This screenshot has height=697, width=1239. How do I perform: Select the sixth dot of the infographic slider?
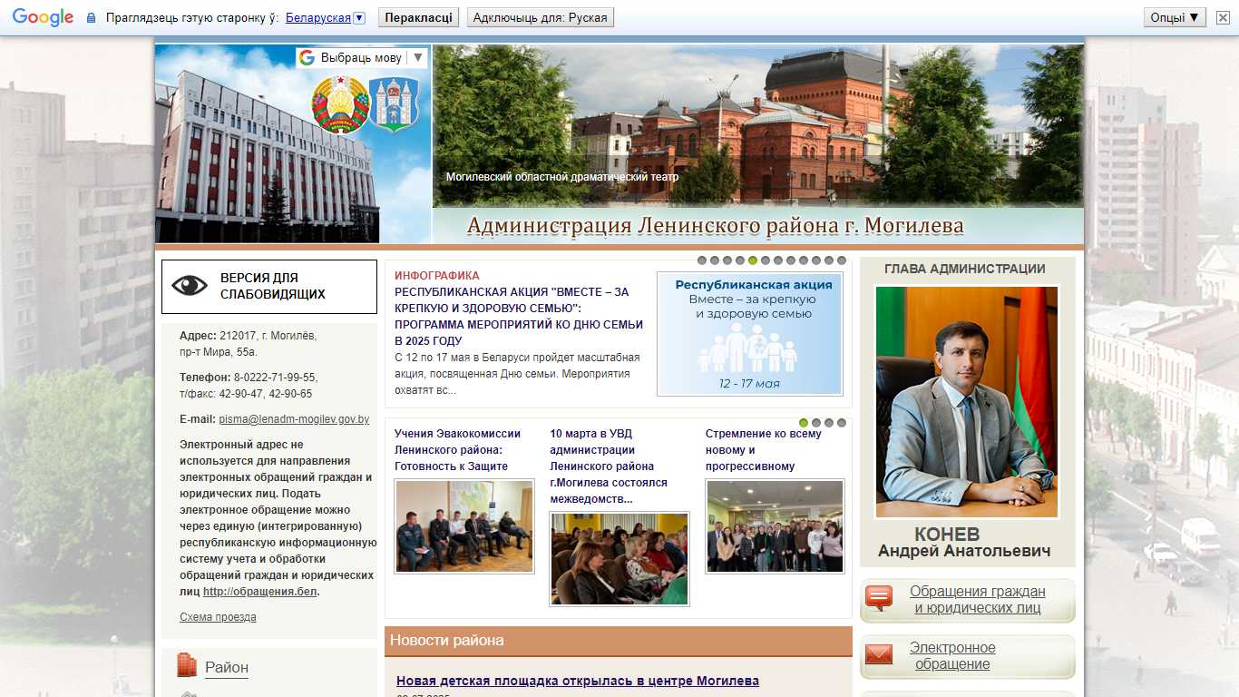766,260
